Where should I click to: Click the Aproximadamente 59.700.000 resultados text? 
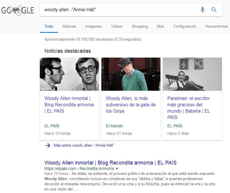tap(93, 39)
